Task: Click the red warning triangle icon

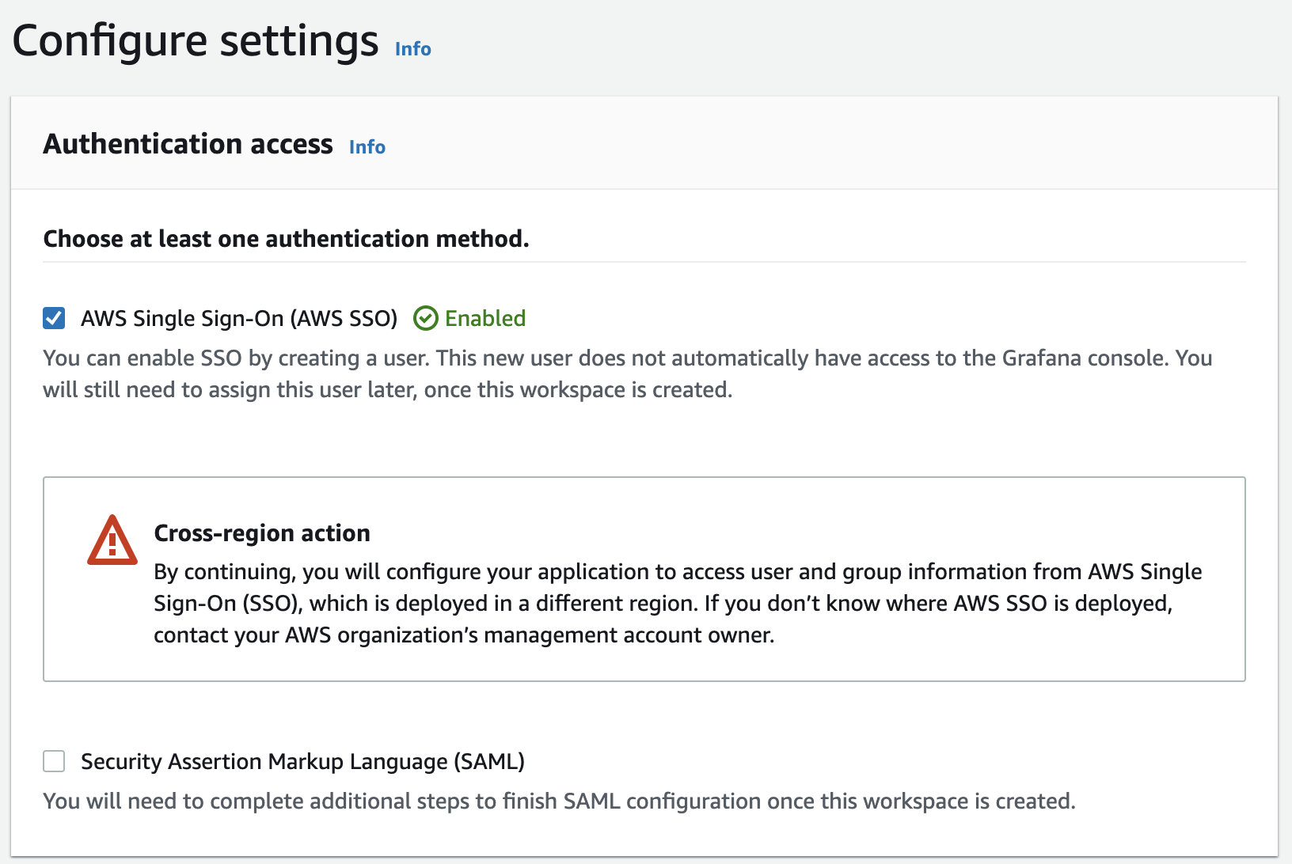Action: (112, 540)
